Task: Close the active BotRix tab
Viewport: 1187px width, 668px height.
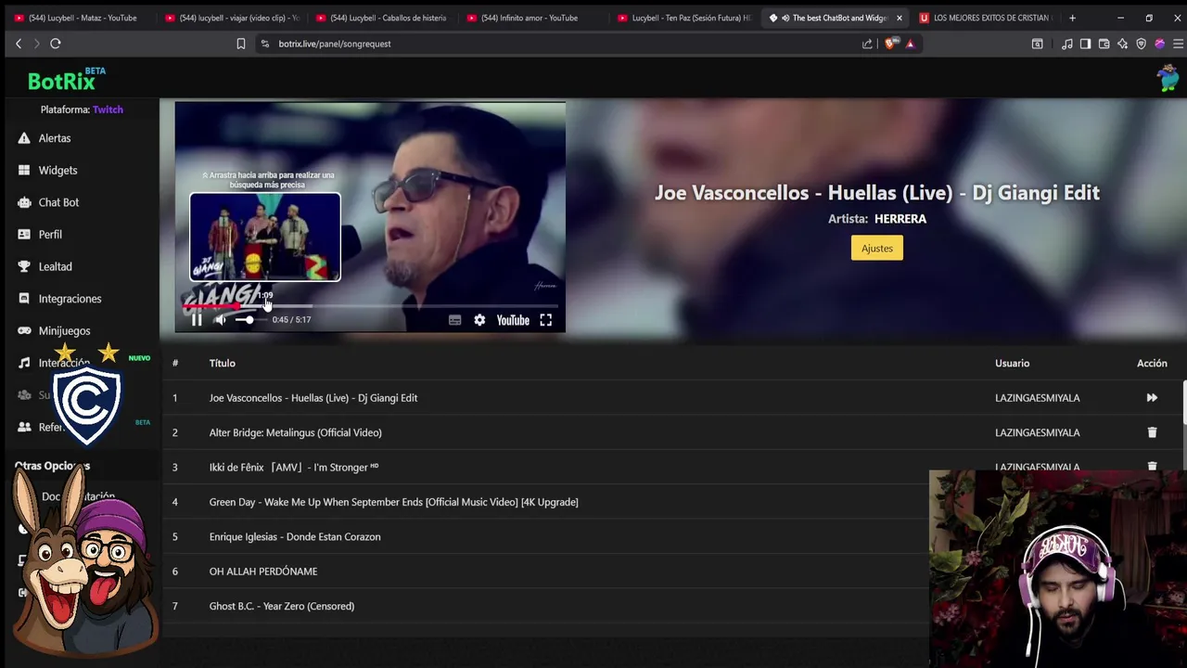Action: pos(899,18)
